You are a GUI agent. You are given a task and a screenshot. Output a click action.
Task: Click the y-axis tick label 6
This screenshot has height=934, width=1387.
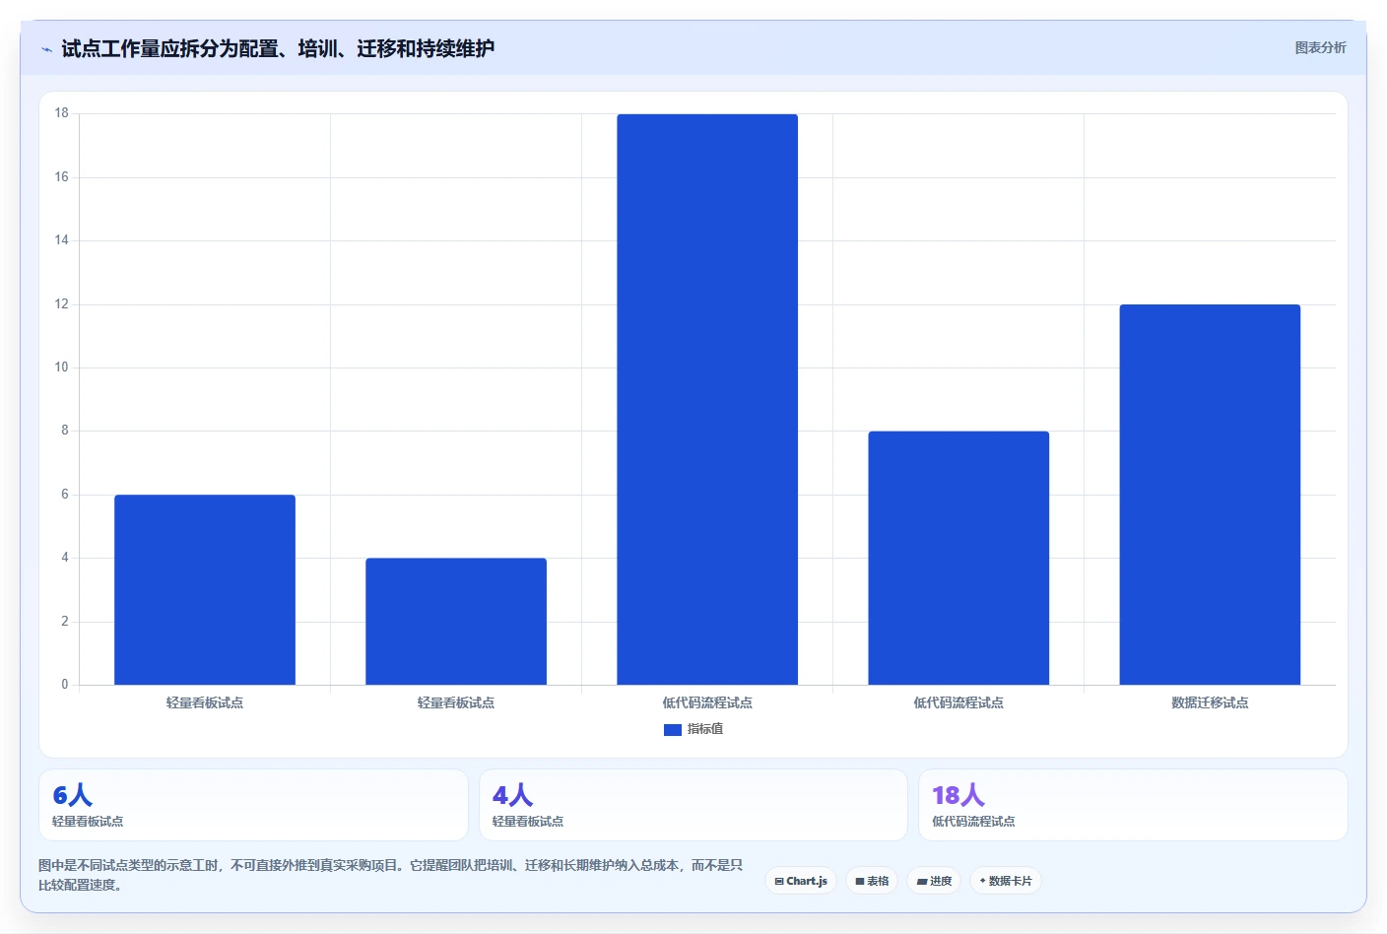[x=65, y=495]
